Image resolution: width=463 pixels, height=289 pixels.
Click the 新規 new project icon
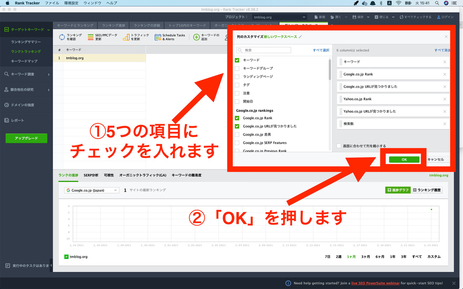click(x=316, y=17)
